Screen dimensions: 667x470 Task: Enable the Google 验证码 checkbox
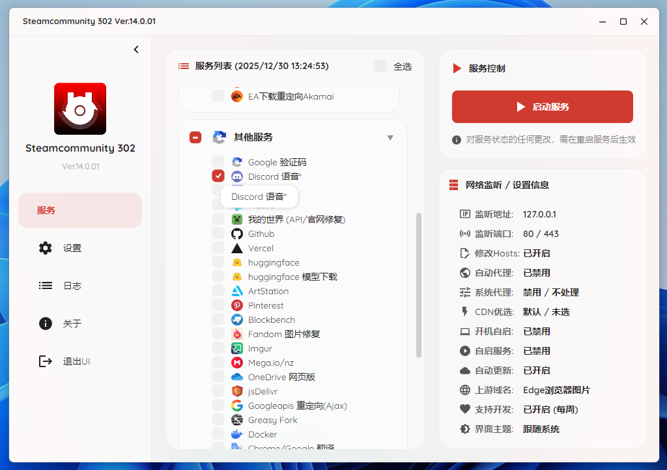[x=218, y=162]
